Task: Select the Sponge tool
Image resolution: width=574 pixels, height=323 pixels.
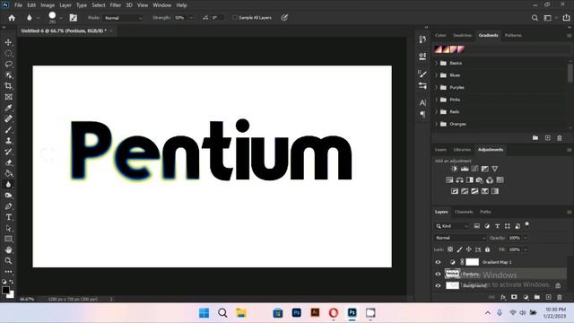Action: [x=8, y=196]
